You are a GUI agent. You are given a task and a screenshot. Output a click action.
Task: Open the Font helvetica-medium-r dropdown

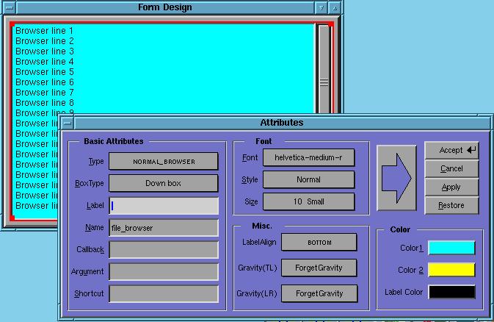(x=308, y=157)
